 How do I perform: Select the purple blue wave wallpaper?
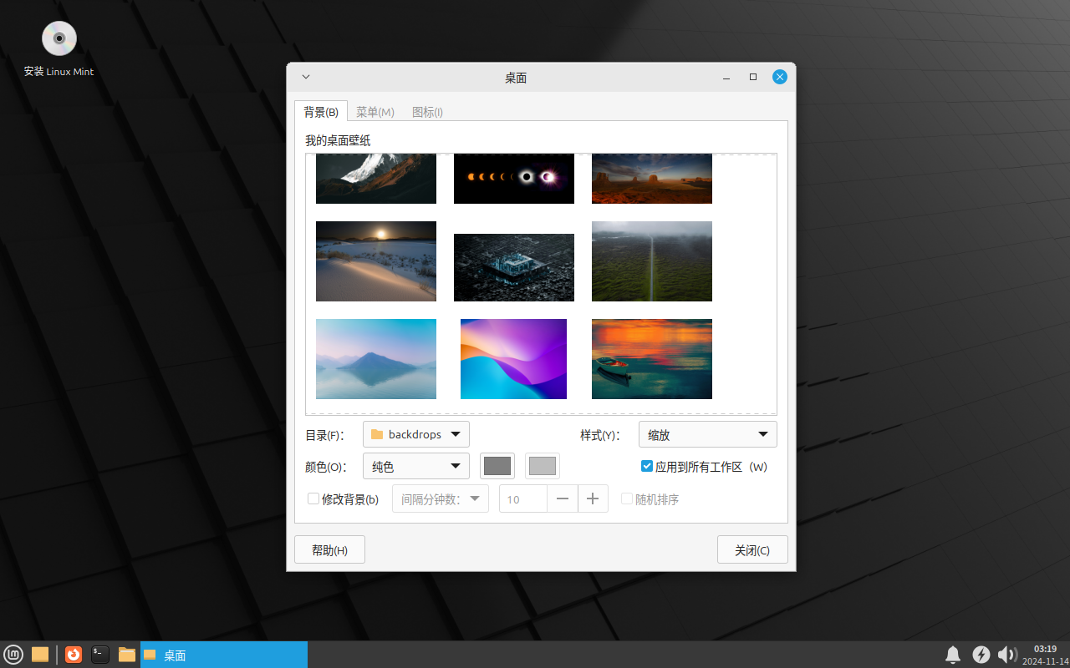pos(514,359)
